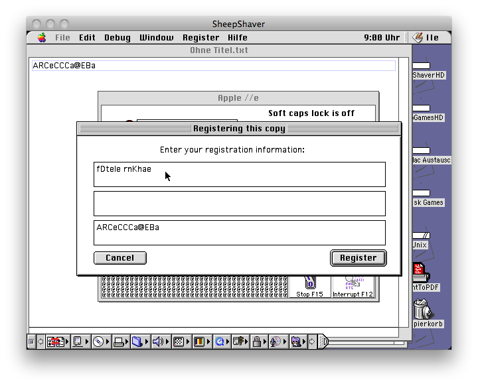Select the Unix desktop drive

click(420, 241)
